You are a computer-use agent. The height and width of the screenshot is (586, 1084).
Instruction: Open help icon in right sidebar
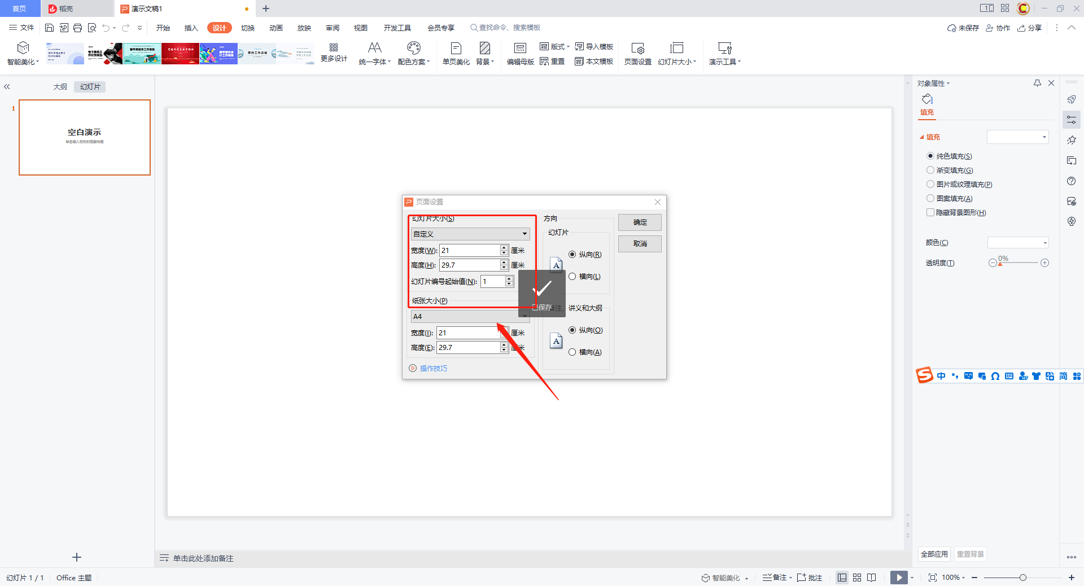pyautogui.click(x=1072, y=181)
